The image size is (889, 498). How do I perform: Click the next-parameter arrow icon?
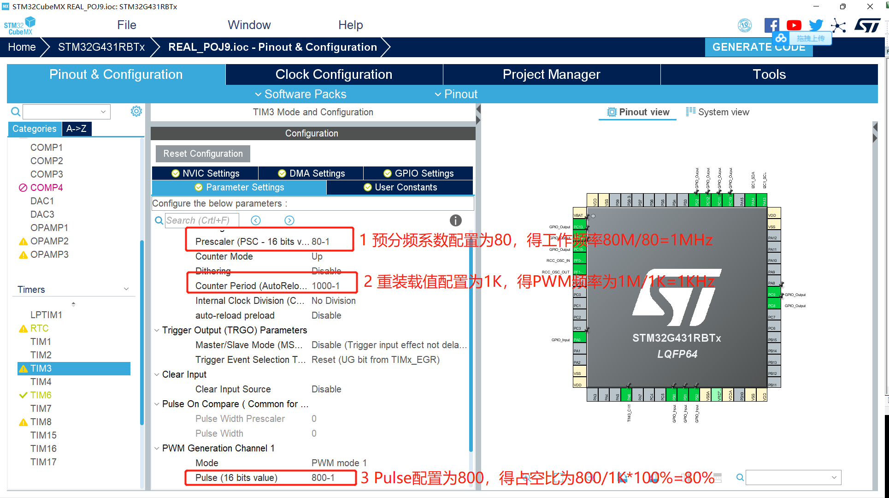coord(289,220)
